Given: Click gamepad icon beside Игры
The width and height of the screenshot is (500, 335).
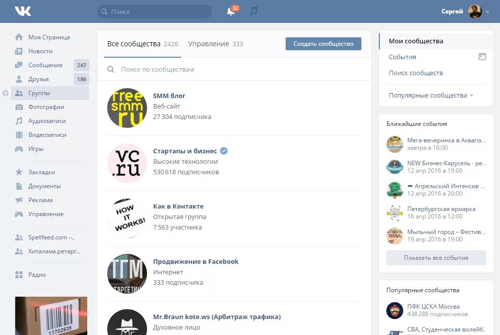Looking at the screenshot, I should coord(19,149).
